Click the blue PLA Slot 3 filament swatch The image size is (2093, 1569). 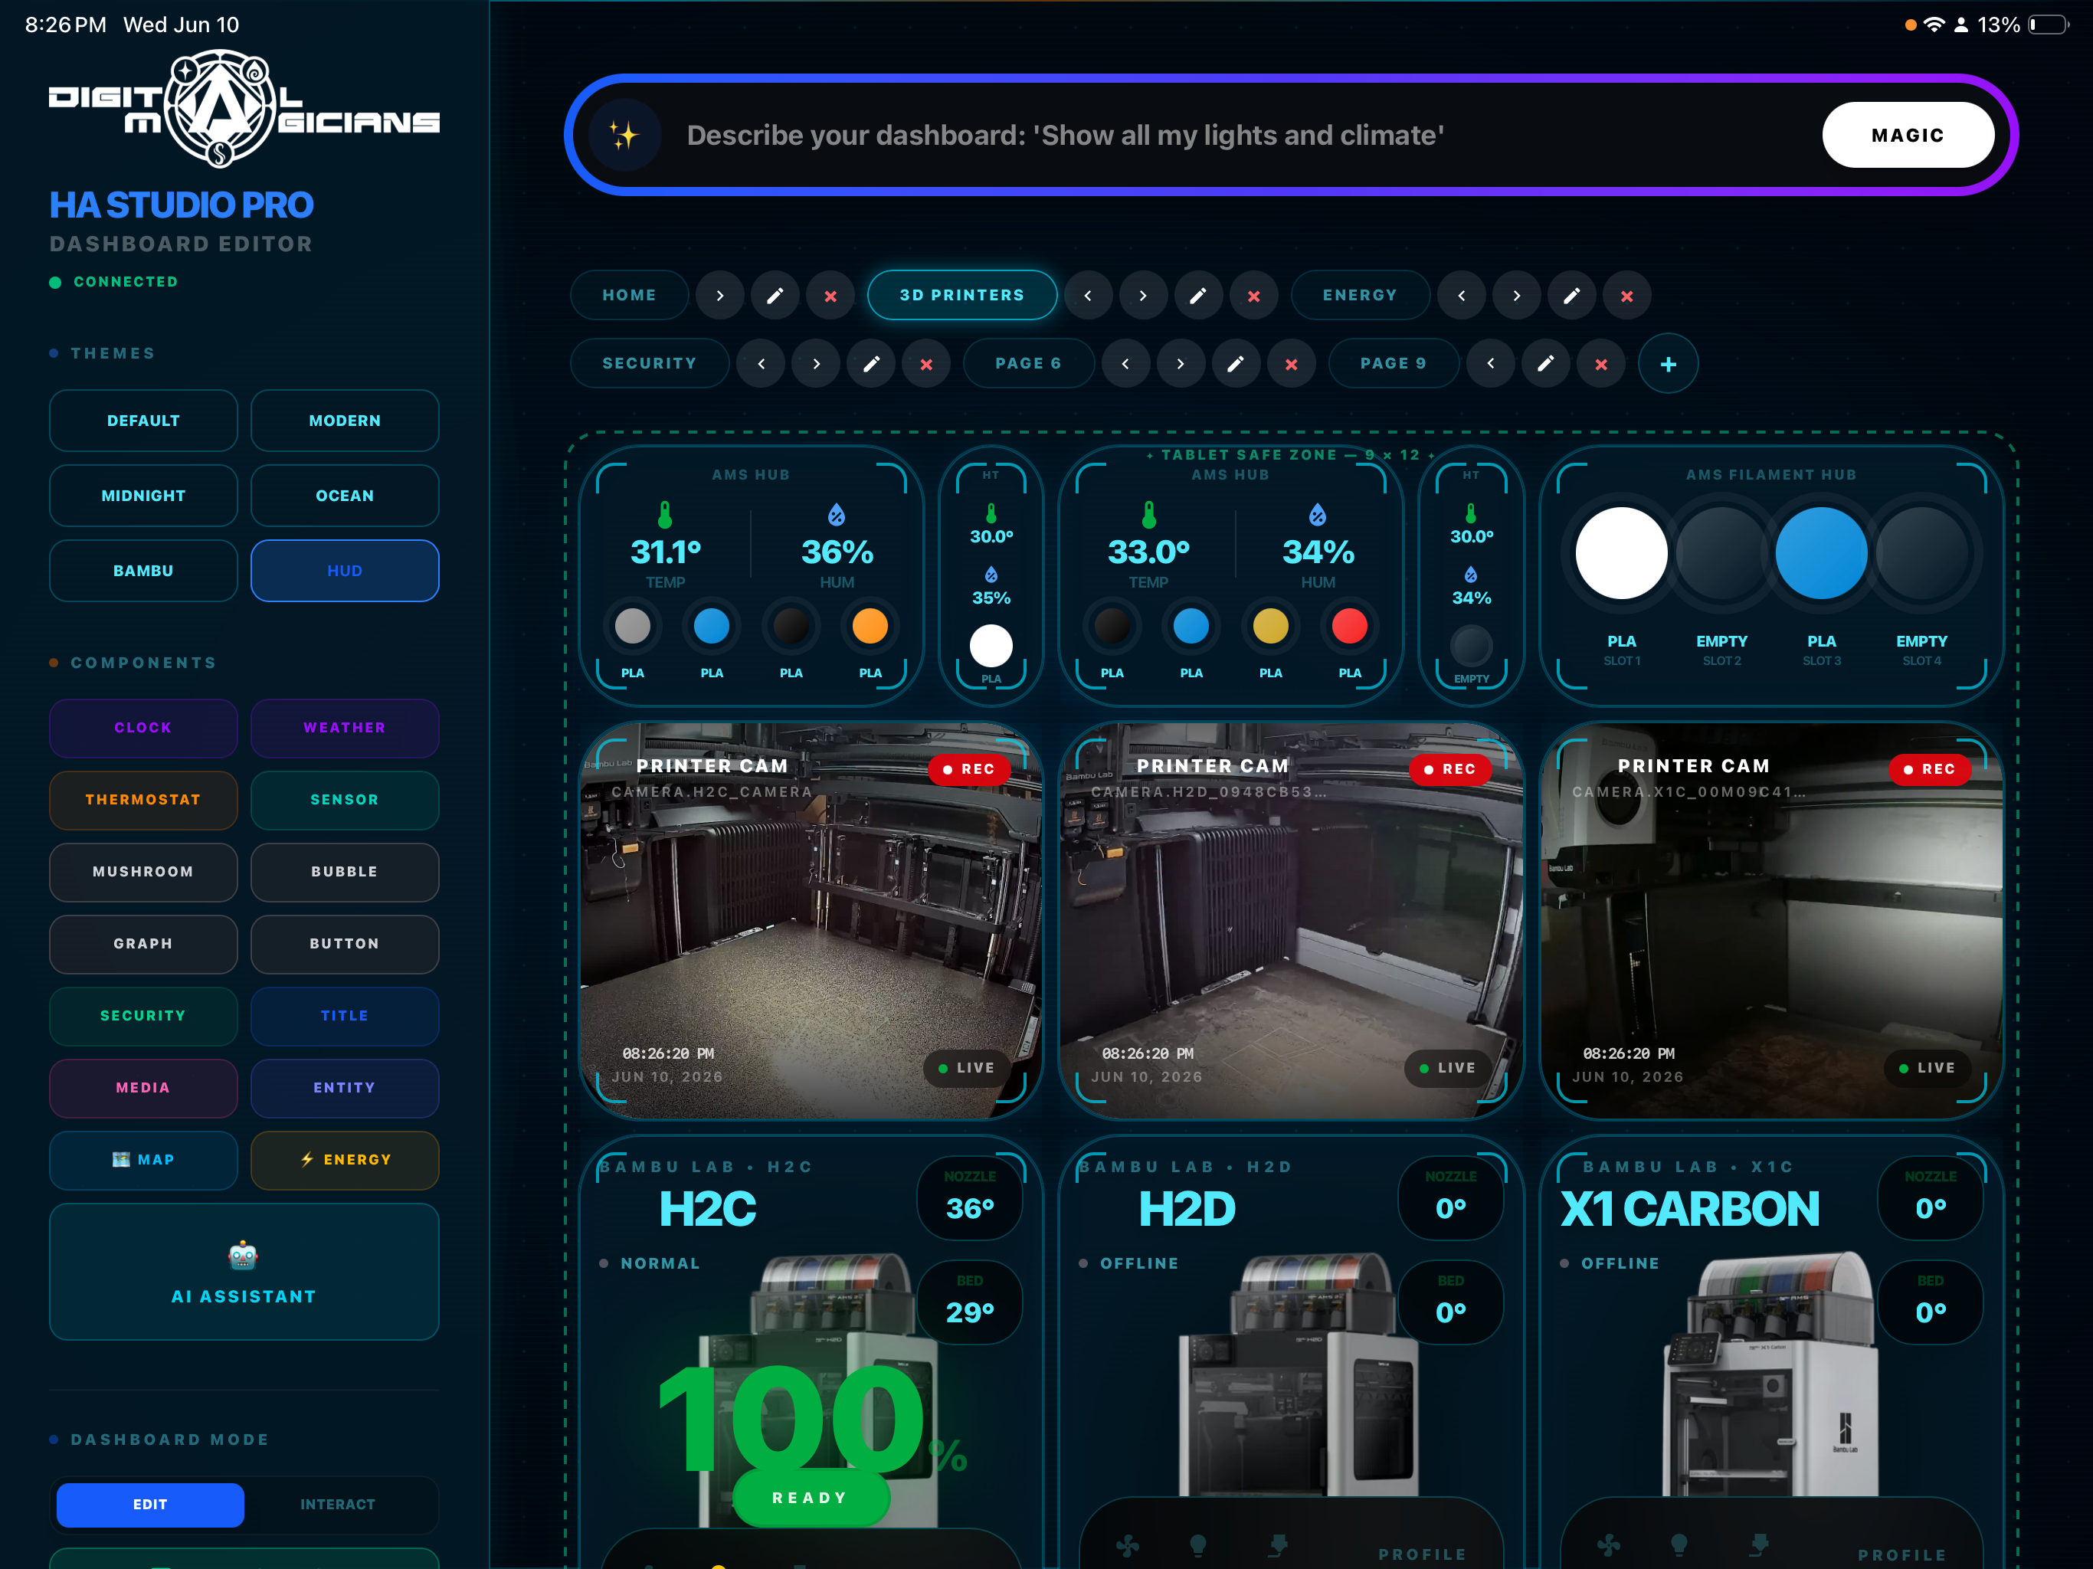(1822, 554)
